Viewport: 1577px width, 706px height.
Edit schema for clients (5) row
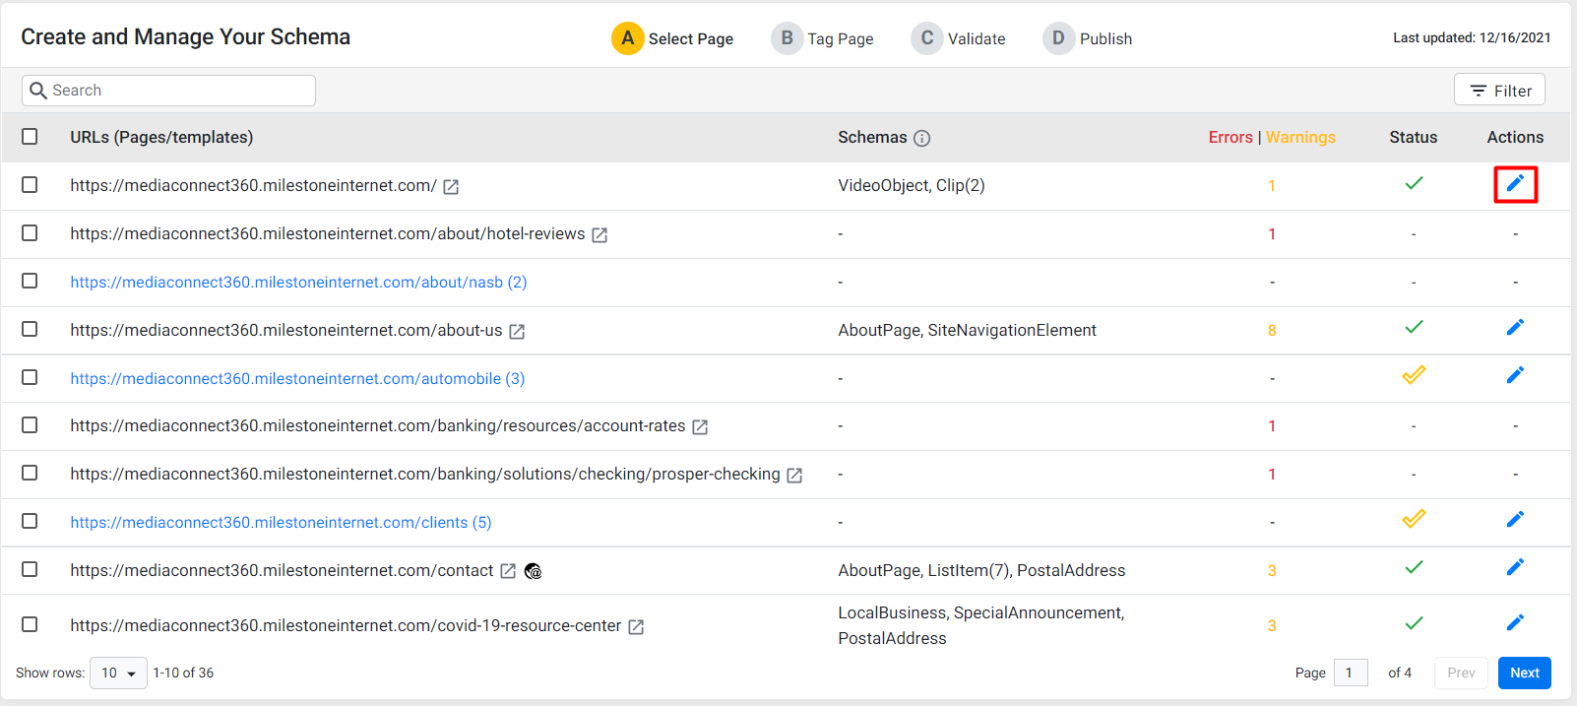[1515, 520]
